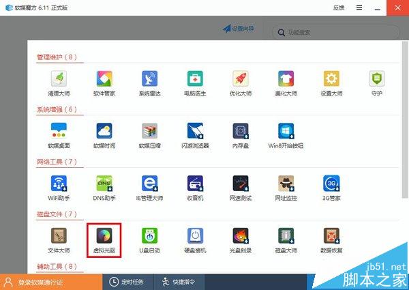Image resolution: width=409 pixels, height=290 pixels.
Task: Select 系统增强 (6) category header
Action: (x=57, y=109)
